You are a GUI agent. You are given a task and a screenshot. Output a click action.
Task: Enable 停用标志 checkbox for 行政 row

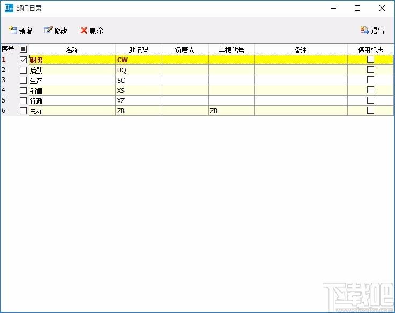tap(370, 100)
